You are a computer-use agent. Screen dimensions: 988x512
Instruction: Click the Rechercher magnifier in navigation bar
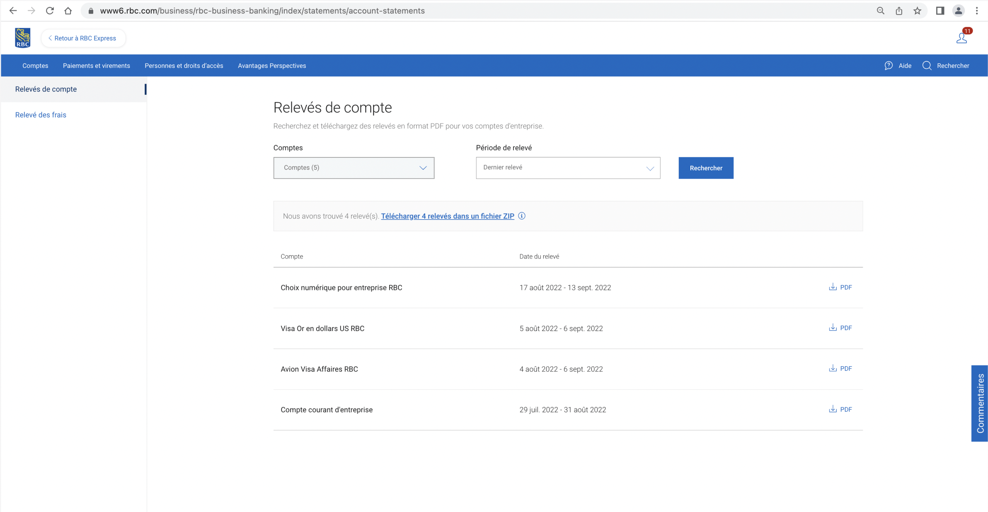(927, 65)
